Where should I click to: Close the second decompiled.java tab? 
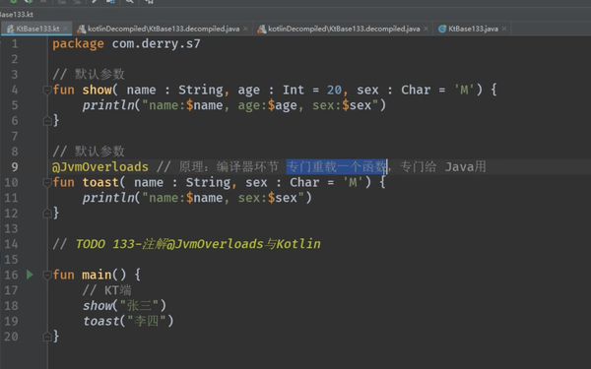(426, 29)
